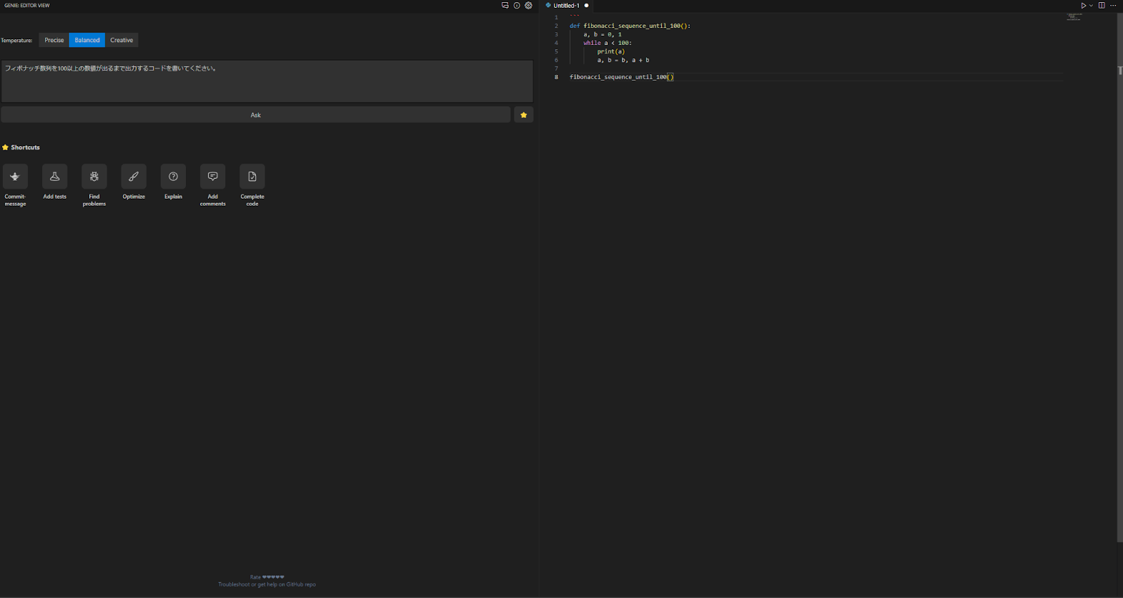Screen dimensions: 1123x598
Task: Select the Balanced temperature option
Action: (87, 40)
